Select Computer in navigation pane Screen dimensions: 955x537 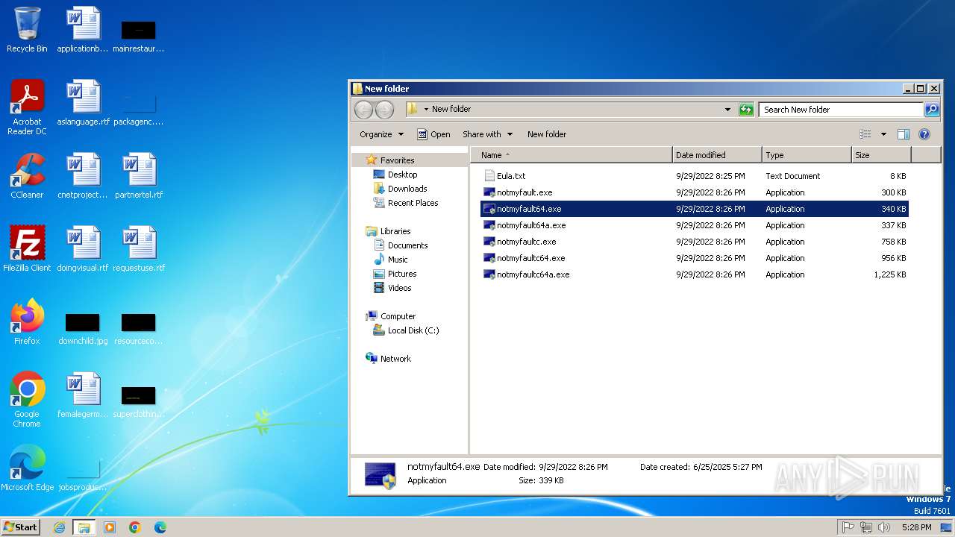[398, 316]
